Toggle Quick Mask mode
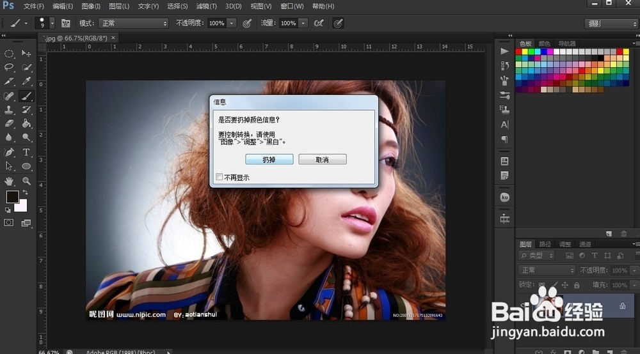Viewport: 640px width, 354px height. pos(8,222)
